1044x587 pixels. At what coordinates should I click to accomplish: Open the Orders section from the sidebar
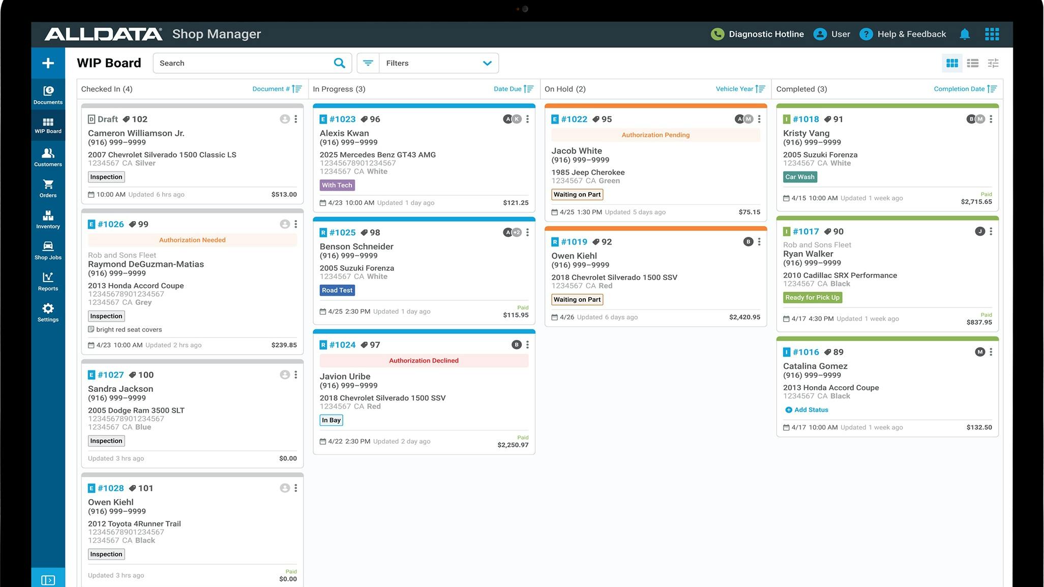coord(48,188)
